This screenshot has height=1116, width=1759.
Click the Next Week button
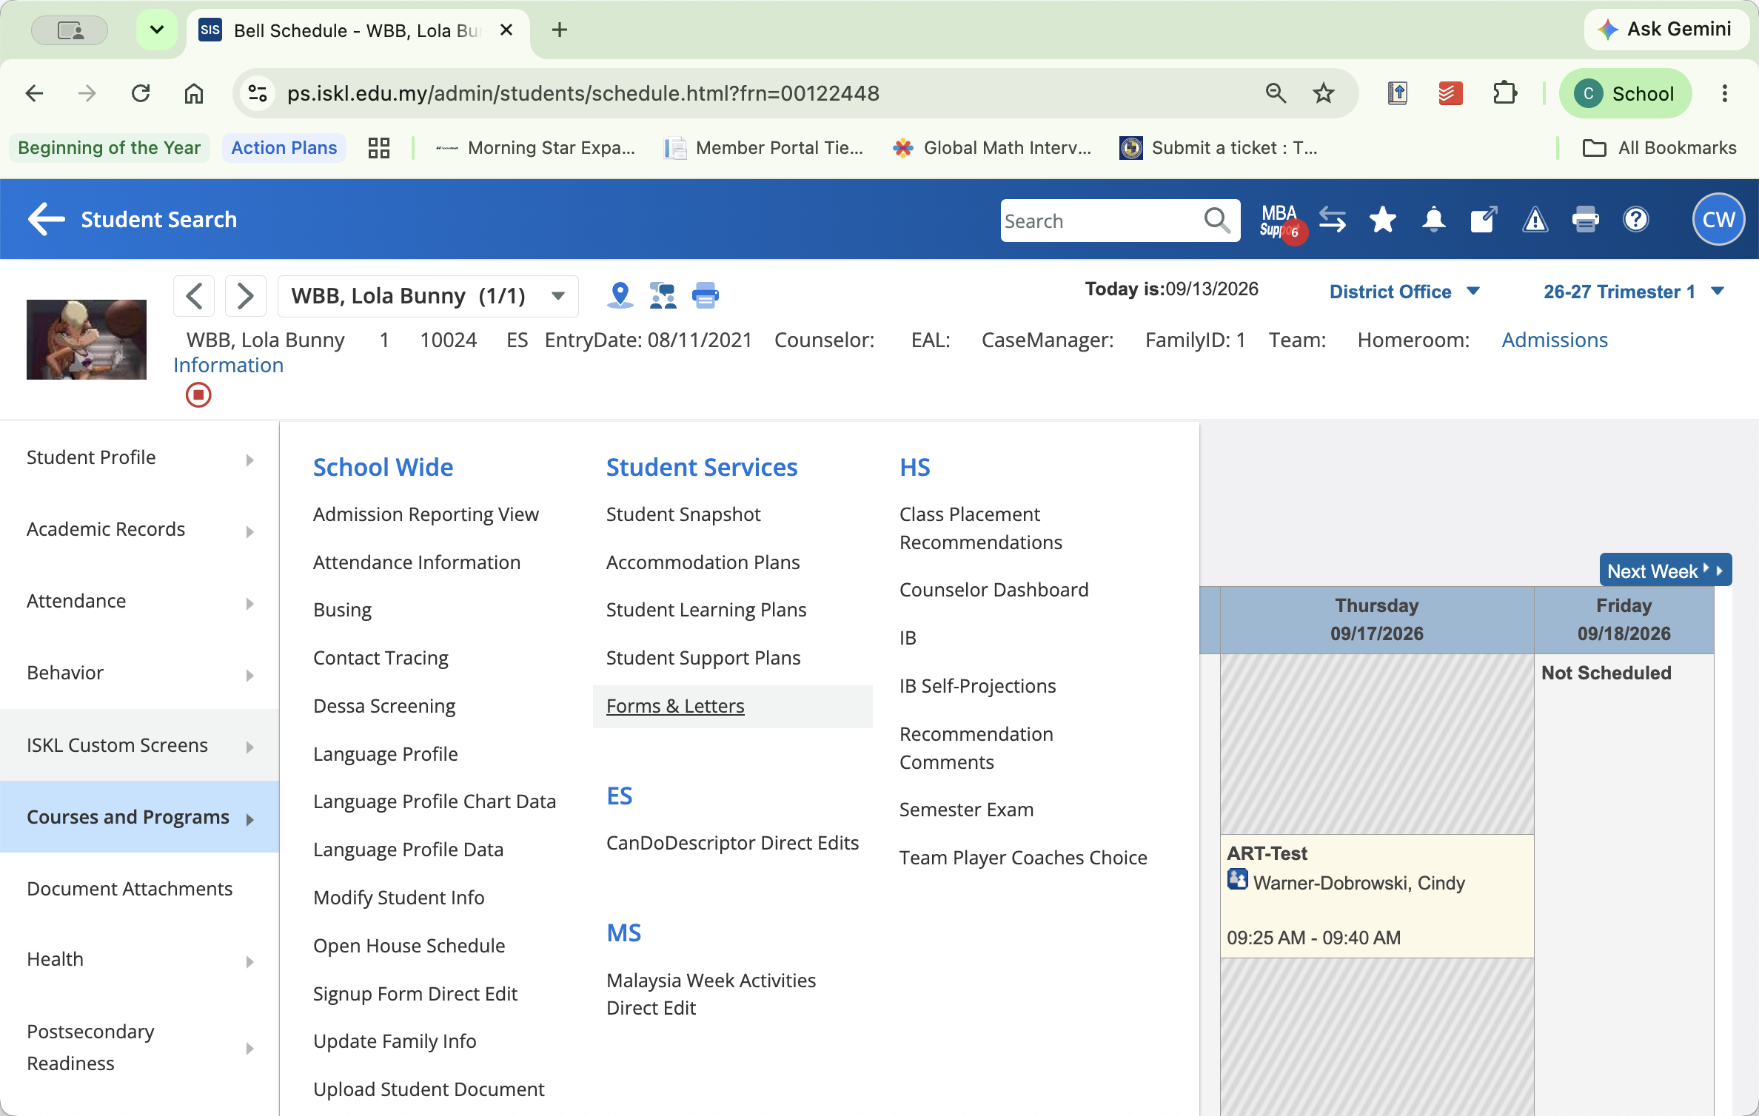1665,571
